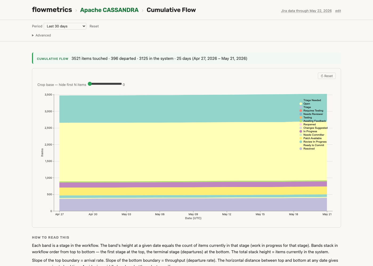Click Jira data through May 22, 2026
Screen dimensions: 373x266
tap(306, 11)
